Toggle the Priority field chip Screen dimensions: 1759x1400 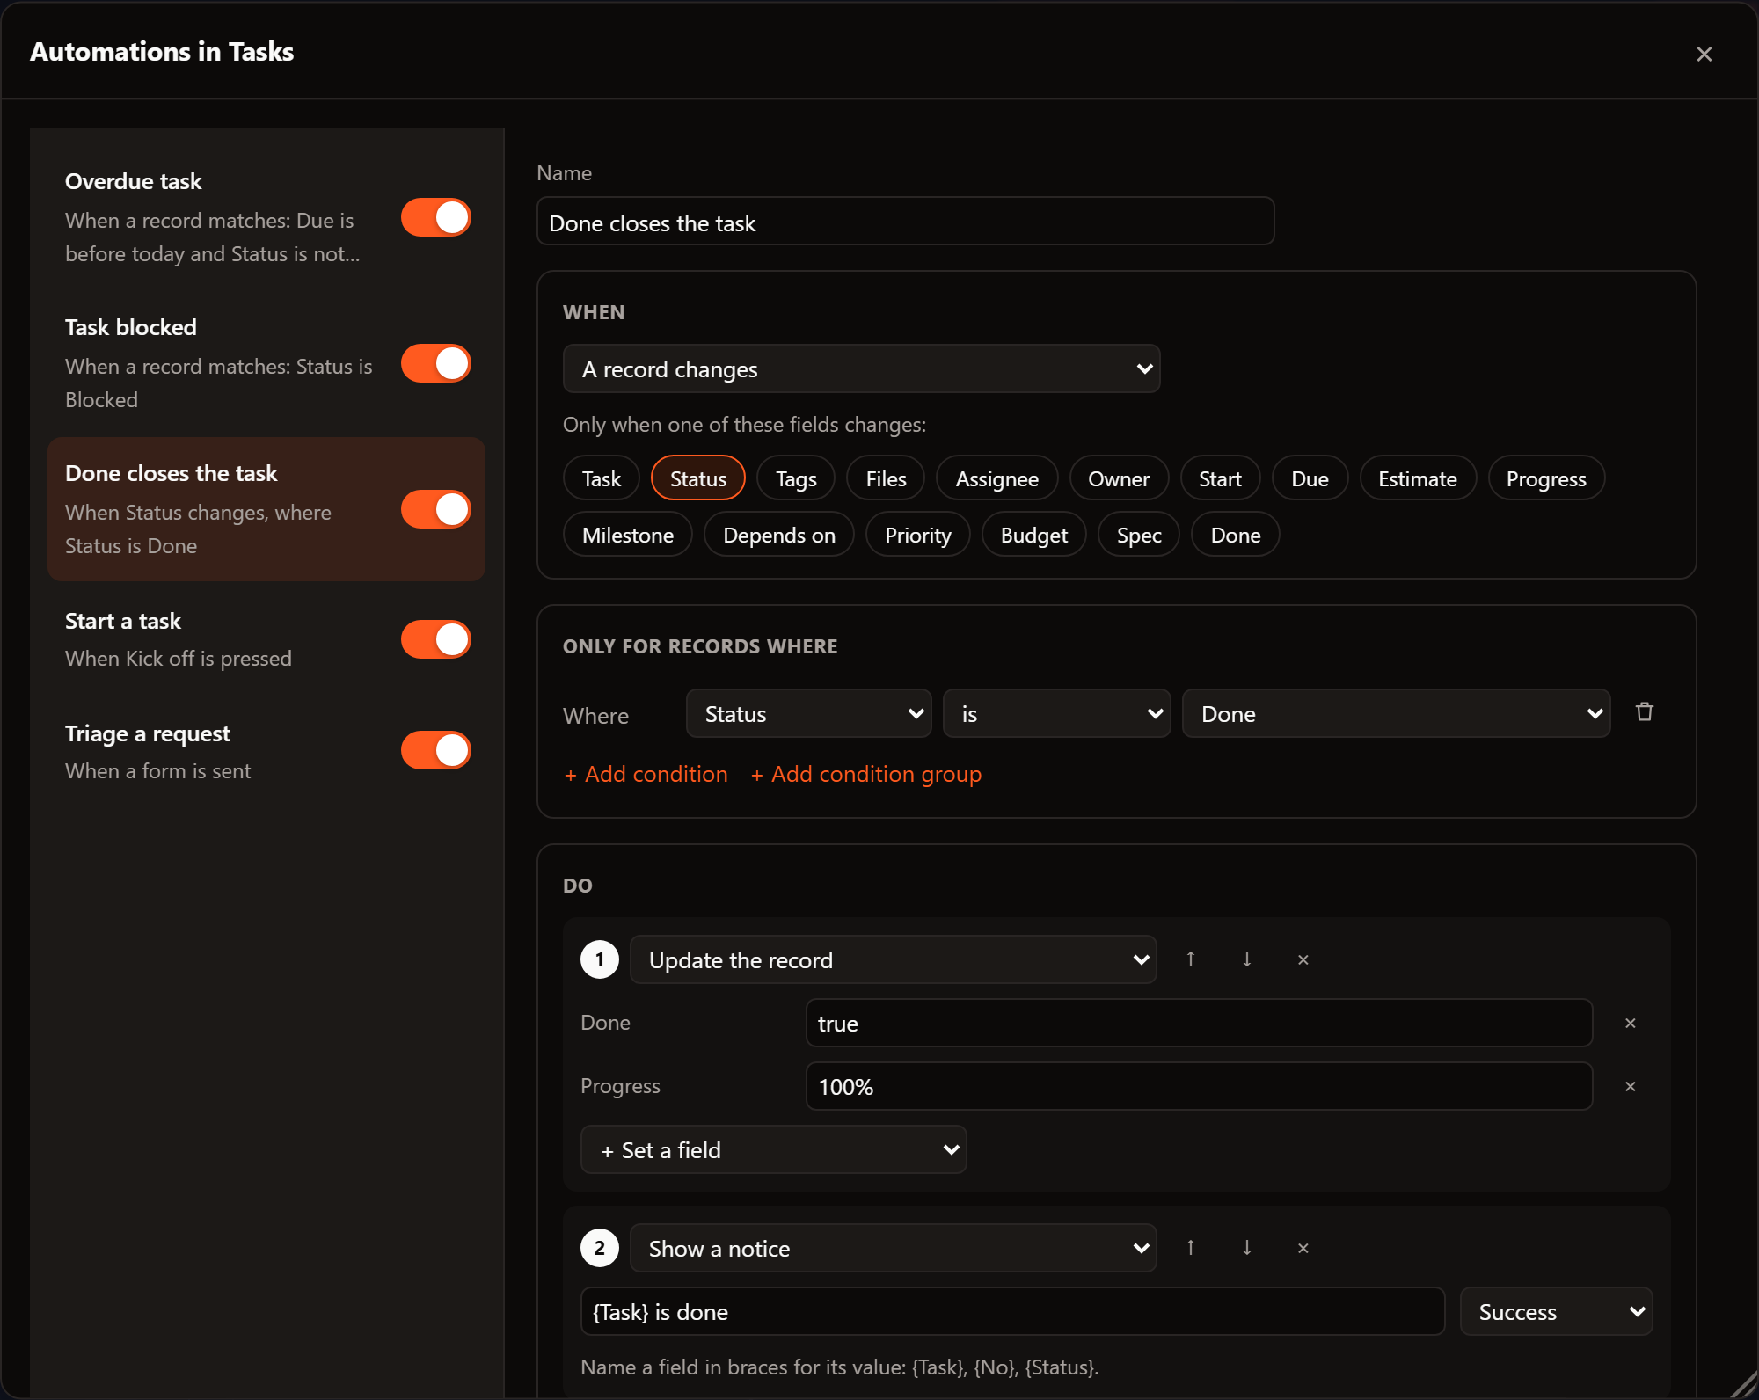pos(917,535)
